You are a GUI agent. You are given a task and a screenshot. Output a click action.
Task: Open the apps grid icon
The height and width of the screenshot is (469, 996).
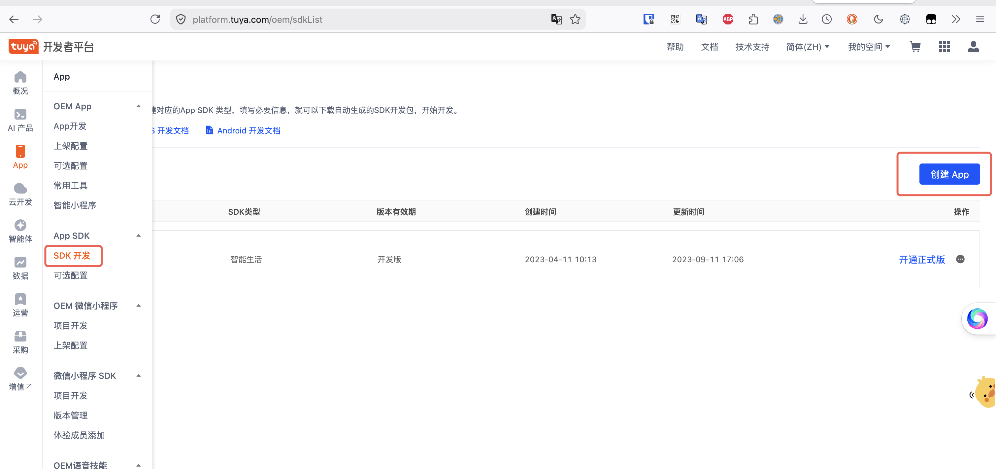pyautogui.click(x=944, y=47)
